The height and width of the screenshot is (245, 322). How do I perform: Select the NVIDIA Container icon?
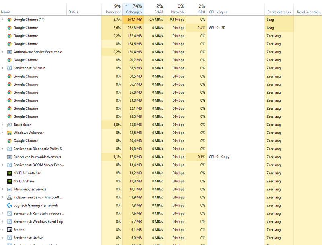coord(9,173)
